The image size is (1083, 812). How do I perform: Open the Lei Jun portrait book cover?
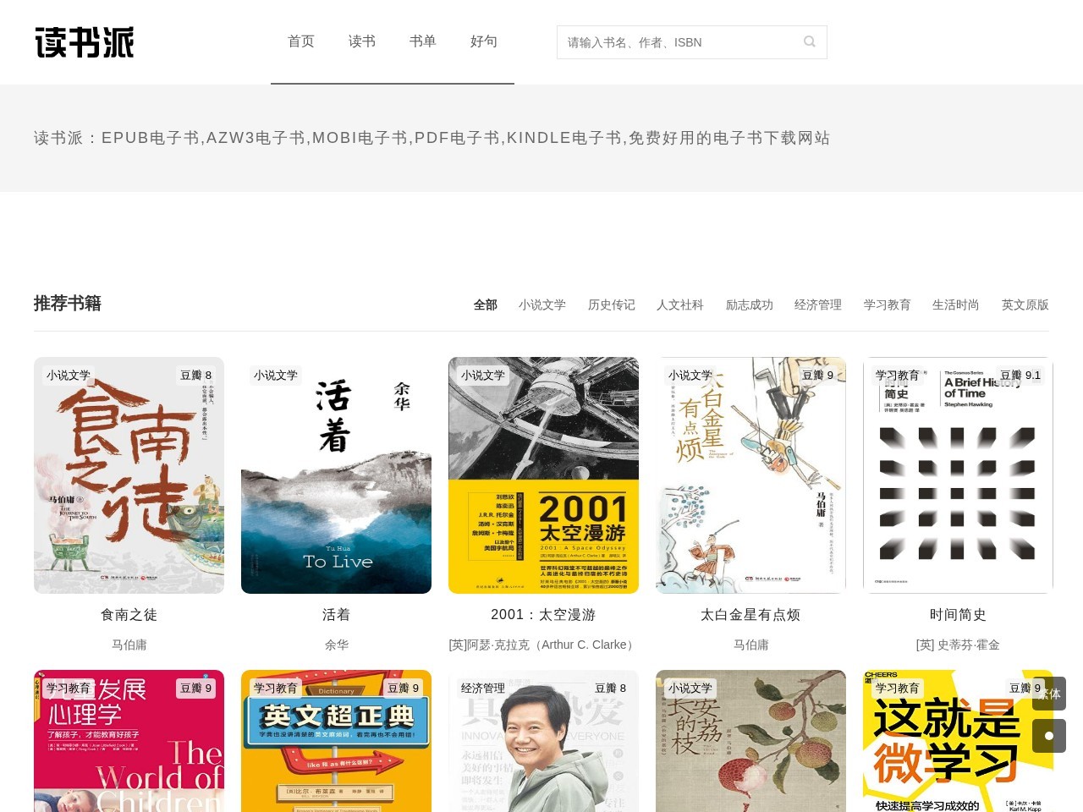tap(543, 741)
